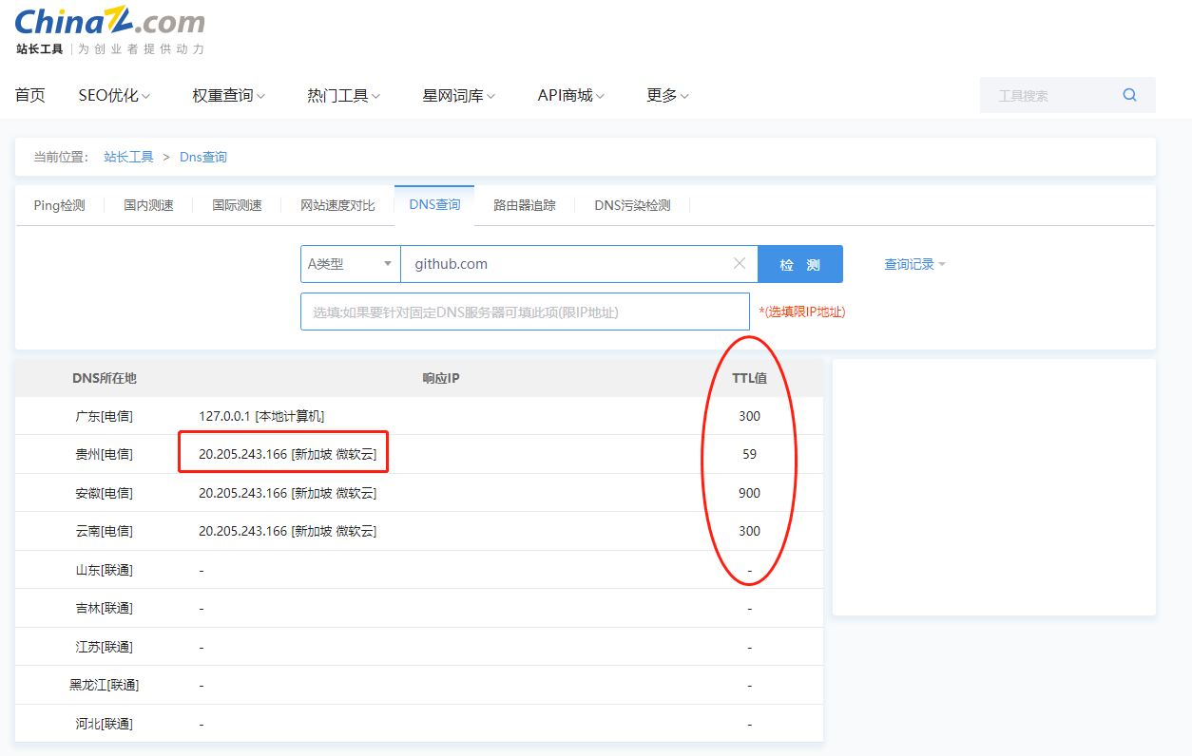1192x756 pixels.
Task: Select the 江苏[联通] row label
Action: tap(105, 647)
